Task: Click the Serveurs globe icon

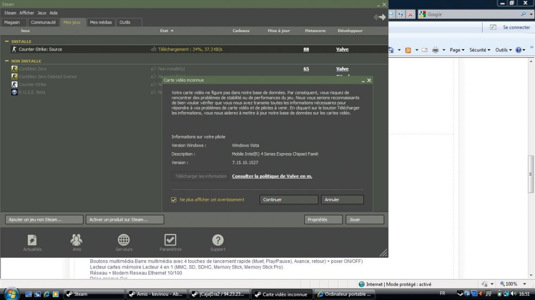Action: [124, 240]
